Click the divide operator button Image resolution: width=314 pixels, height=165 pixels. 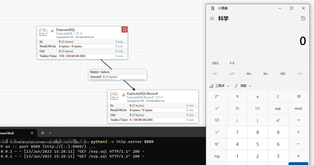click(298, 120)
